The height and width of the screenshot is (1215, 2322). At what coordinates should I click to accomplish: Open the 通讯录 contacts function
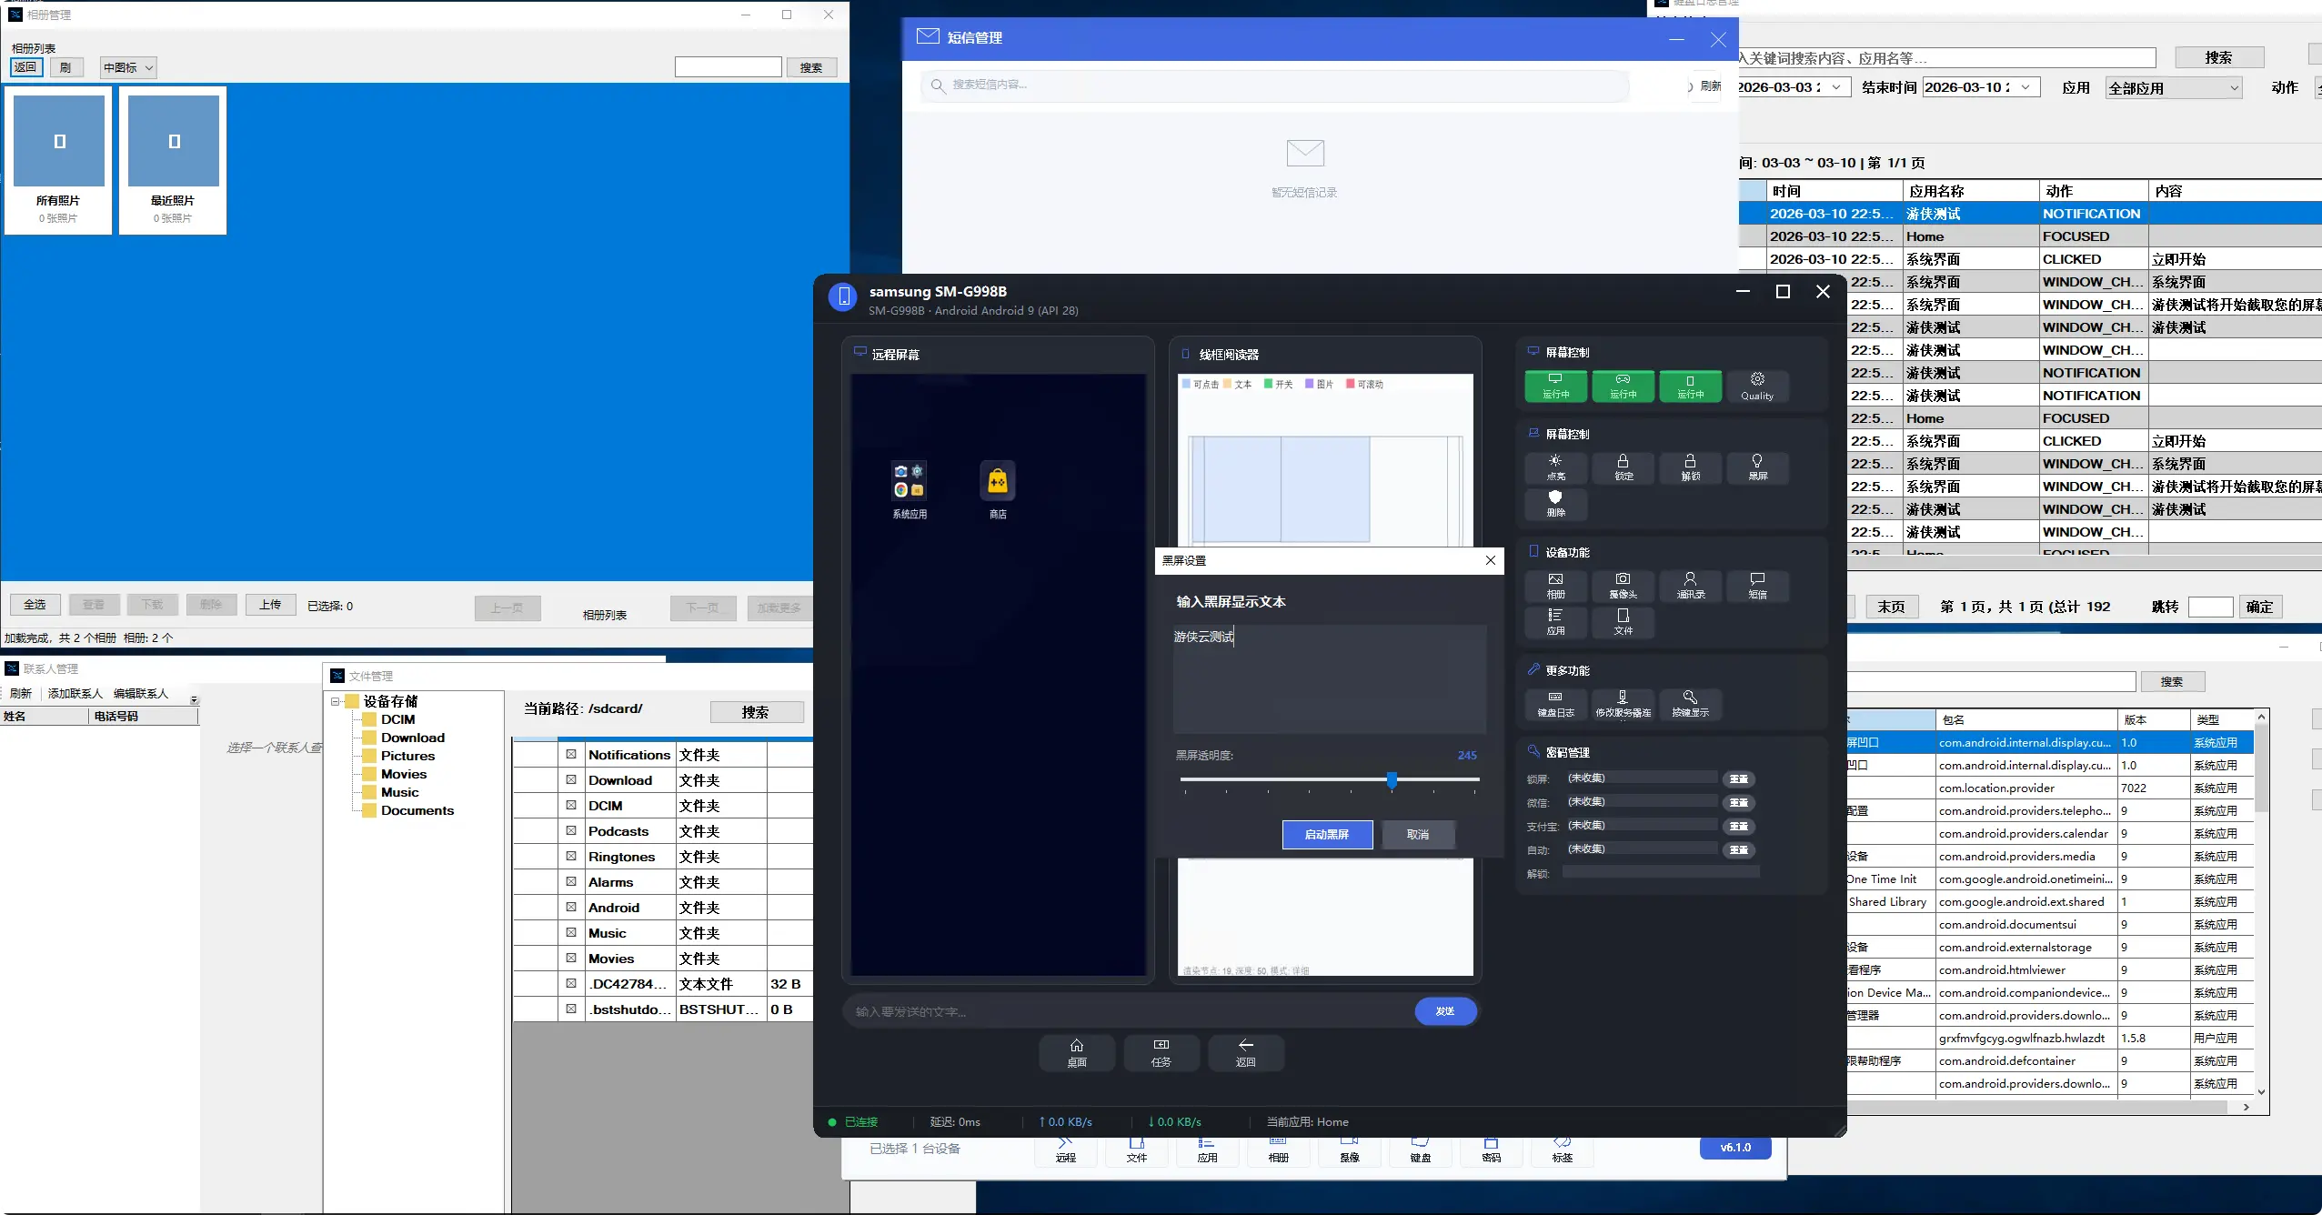click(1690, 585)
